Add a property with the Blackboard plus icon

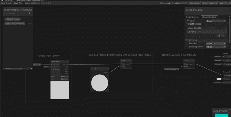30,13
